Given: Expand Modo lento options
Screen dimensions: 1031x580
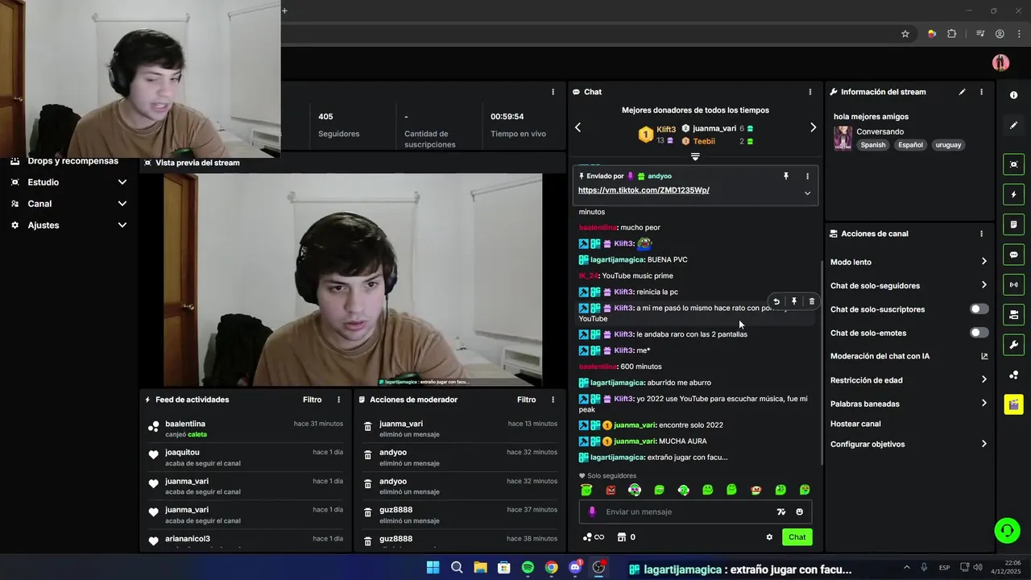Looking at the screenshot, I should click(x=983, y=262).
